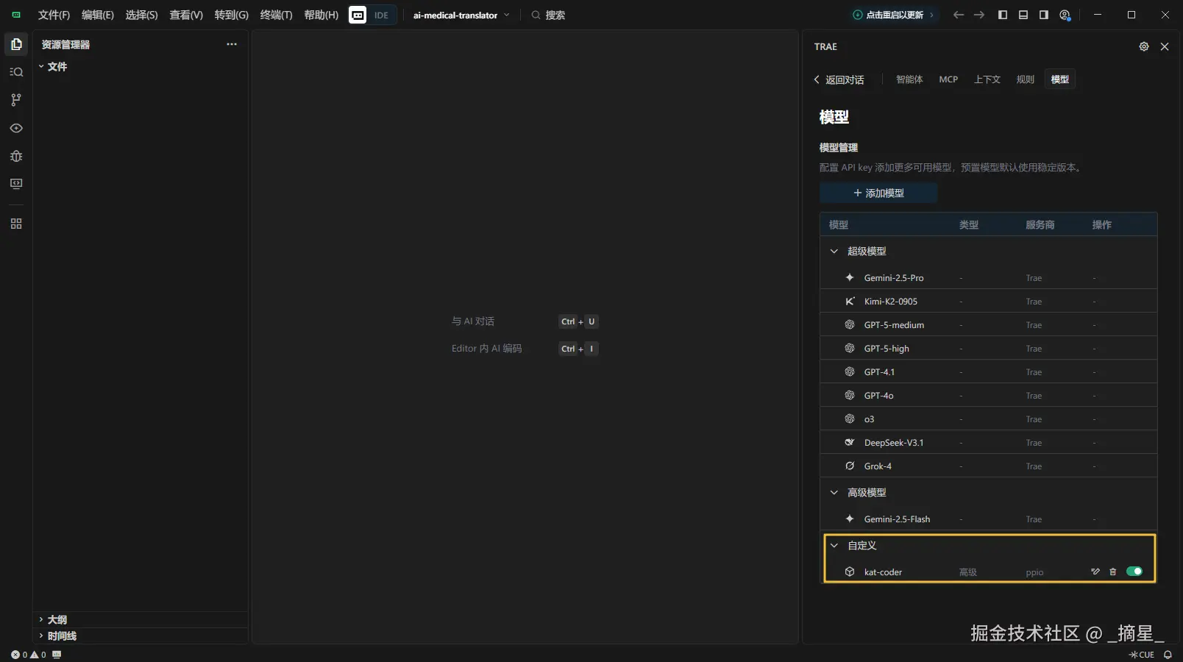Viewport: 1183px width, 662px height.
Task: Switch to the 上下文 tab
Action: click(987, 79)
